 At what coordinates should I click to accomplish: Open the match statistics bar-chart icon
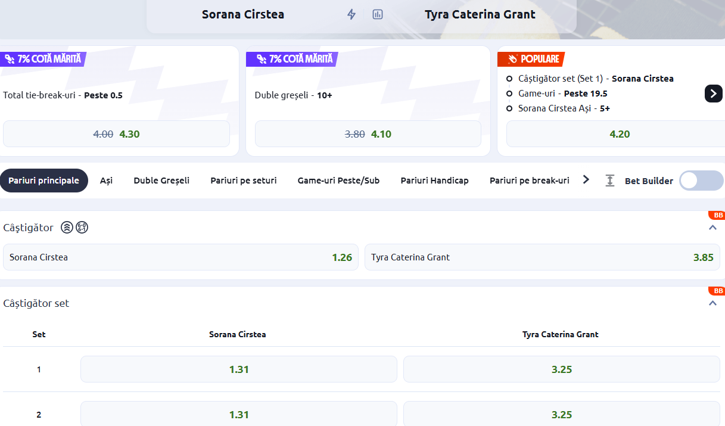click(378, 14)
